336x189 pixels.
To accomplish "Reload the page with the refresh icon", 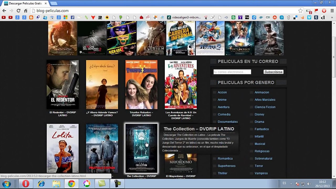I will 18,11.
